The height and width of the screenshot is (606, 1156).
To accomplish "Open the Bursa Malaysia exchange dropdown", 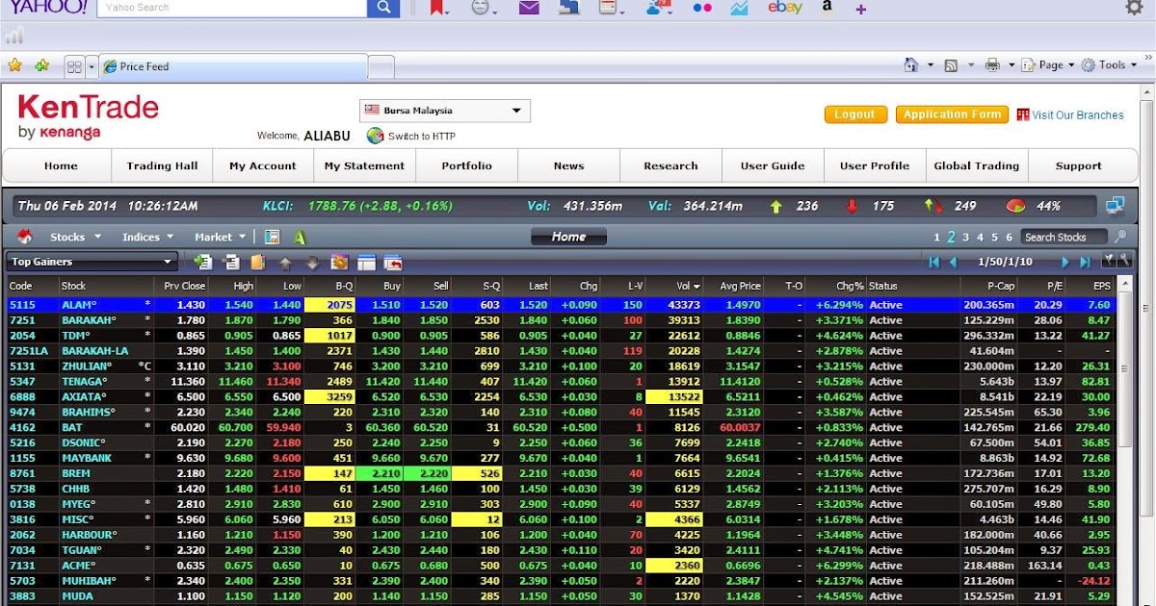I will click(x=445, y=111).
